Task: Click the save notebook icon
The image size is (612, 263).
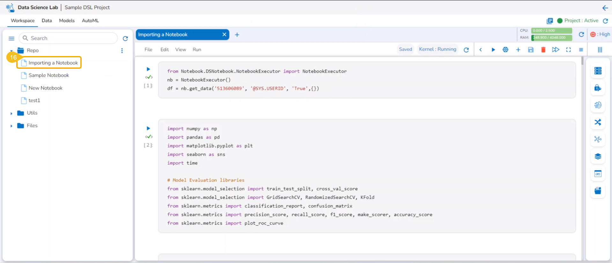Action: (x=531, y=50)
